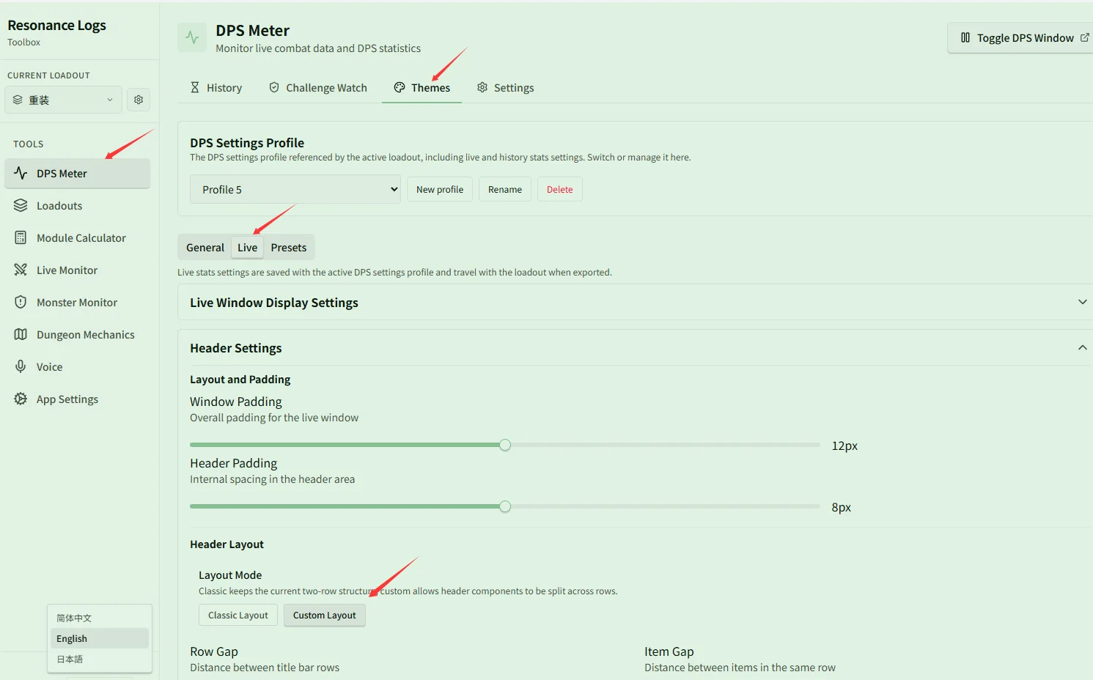
Task: Select Classic Layout mode
Action: pyautogui.click(x=238, y=615)
